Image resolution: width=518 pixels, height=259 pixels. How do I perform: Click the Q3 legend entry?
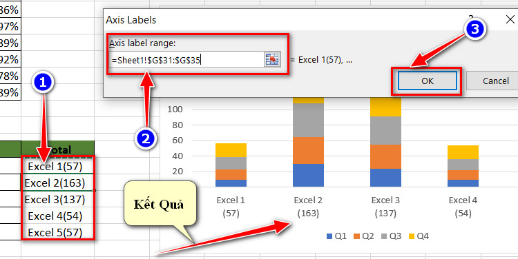pos(391,236)
